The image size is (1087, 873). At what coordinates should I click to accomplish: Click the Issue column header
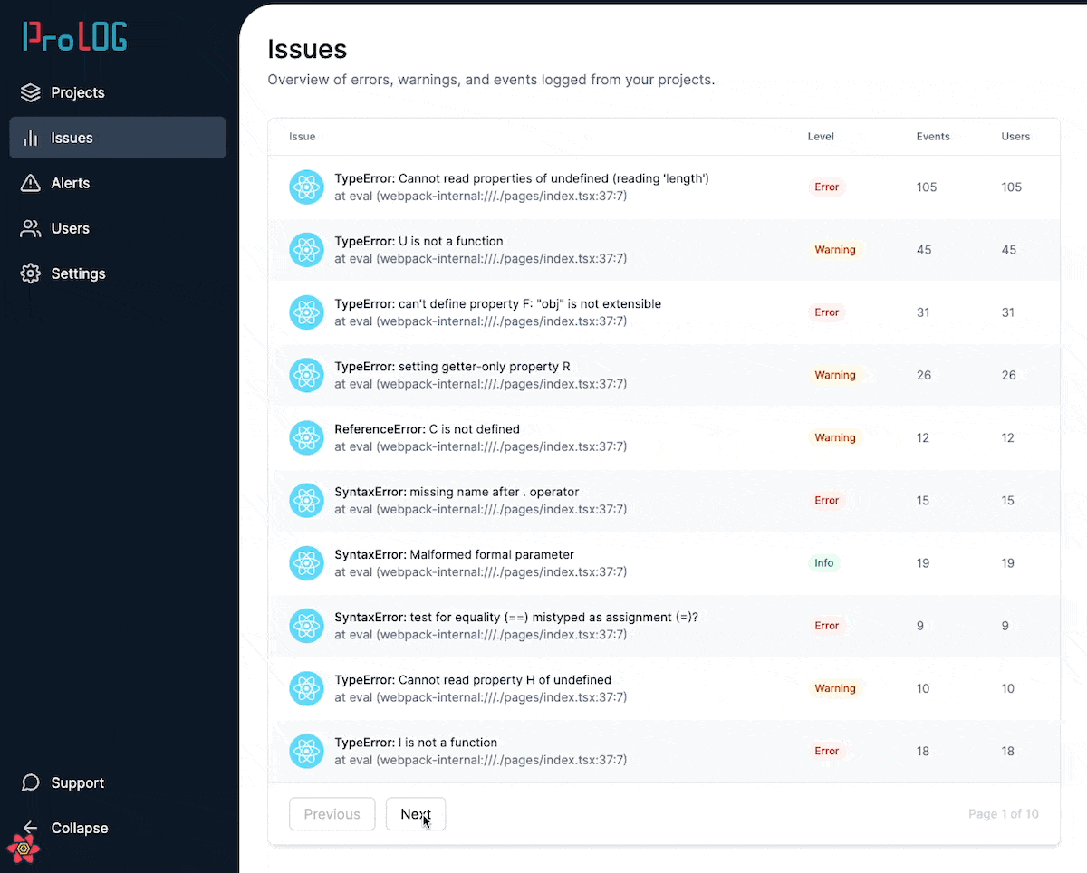tap(303, 137)
